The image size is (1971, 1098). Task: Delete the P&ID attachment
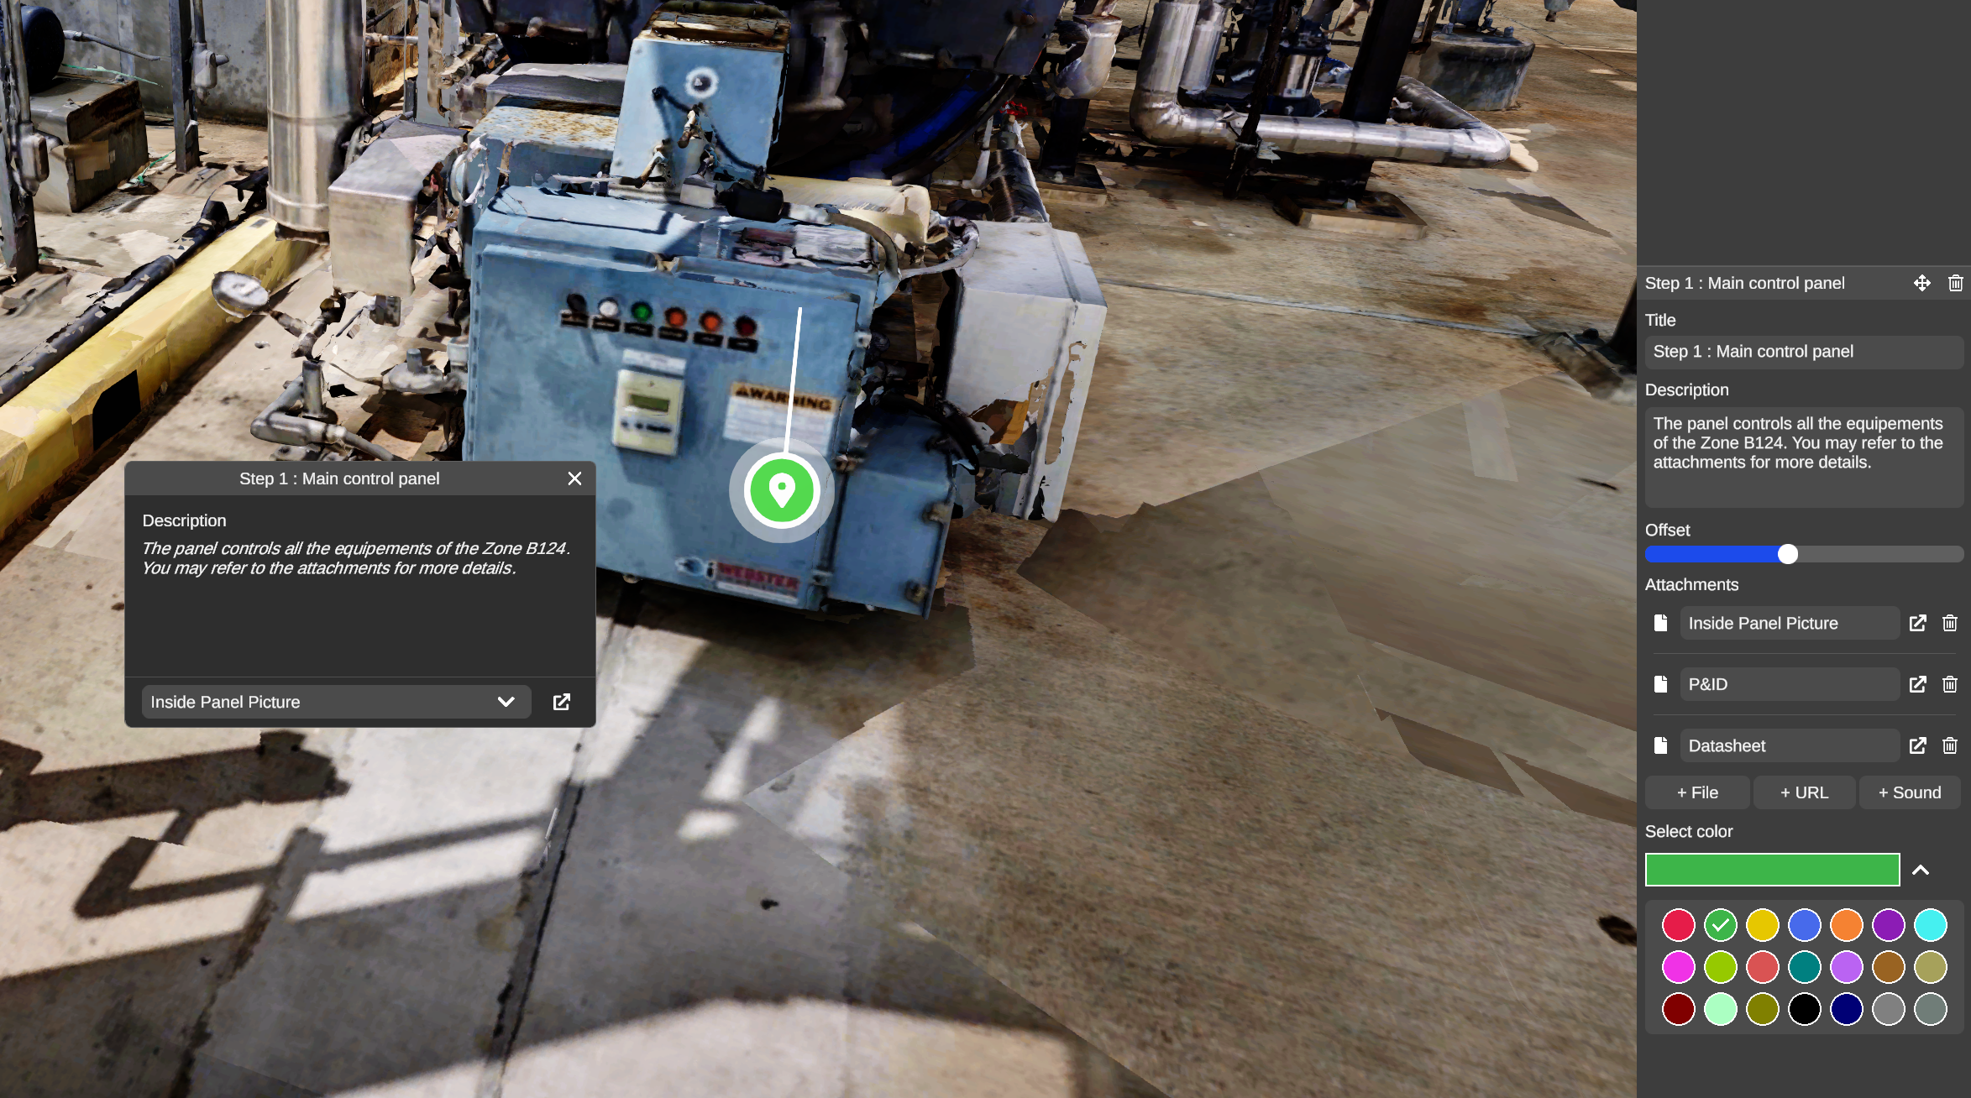coord(1949,684)
